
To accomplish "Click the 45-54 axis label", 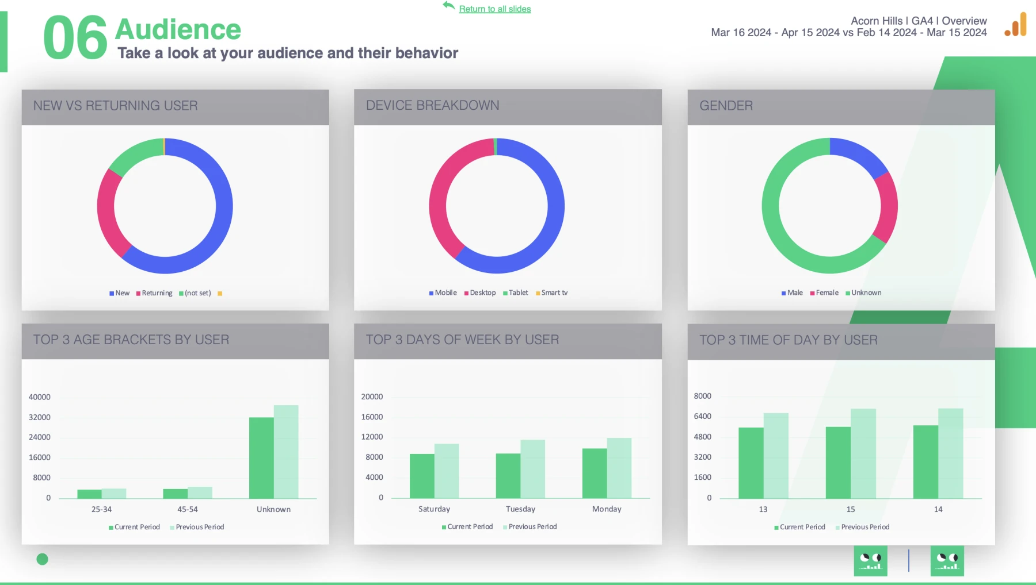I will tap(188, 509).
